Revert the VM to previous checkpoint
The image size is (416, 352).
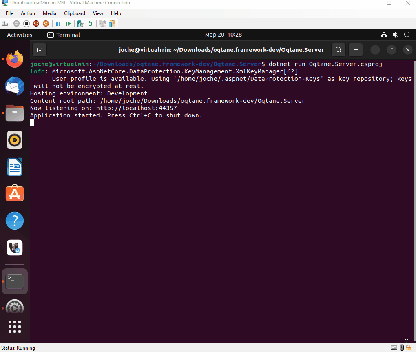[x=90, y=24]
